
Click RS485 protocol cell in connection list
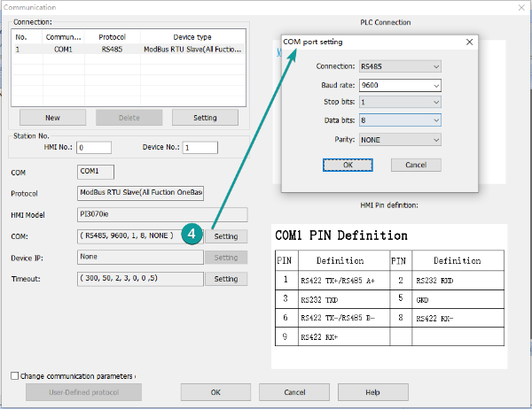tap(112, 50)
